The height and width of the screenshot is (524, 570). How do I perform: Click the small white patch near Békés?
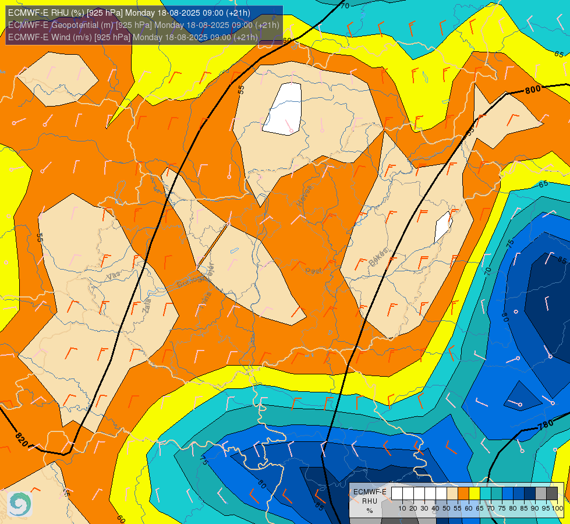pyautogui.click(x=444, y=227)
